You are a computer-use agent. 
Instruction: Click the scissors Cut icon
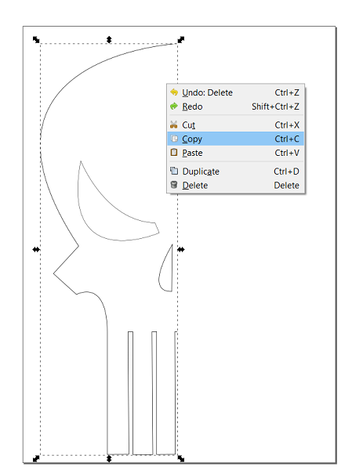pos(174,125)
